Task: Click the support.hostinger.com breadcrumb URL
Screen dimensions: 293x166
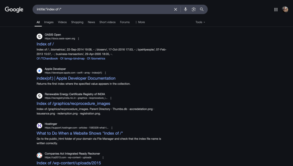Action: click(x=76, y=128)
